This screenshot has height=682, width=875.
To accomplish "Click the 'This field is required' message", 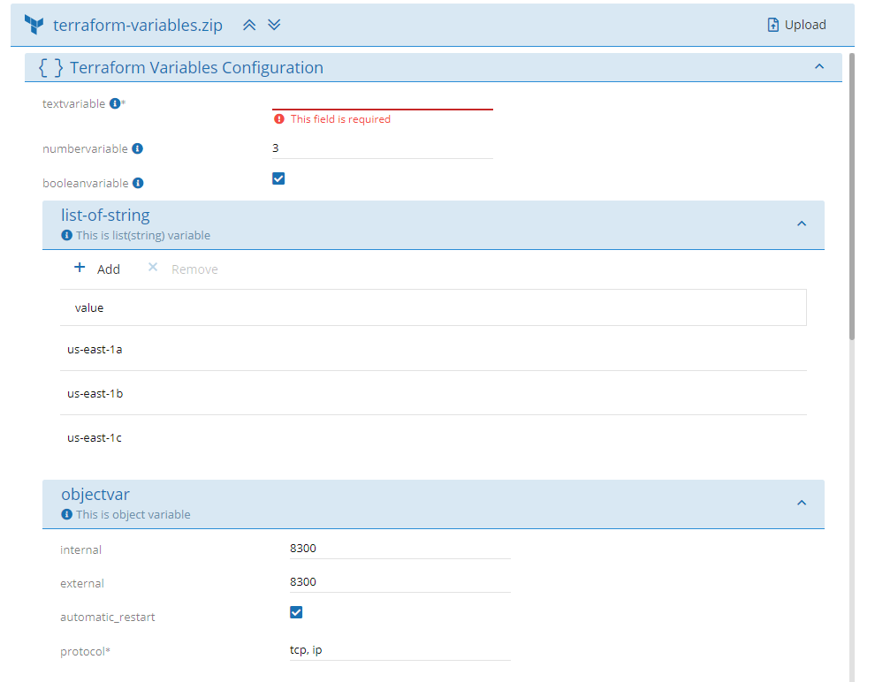I will point(340,119).
